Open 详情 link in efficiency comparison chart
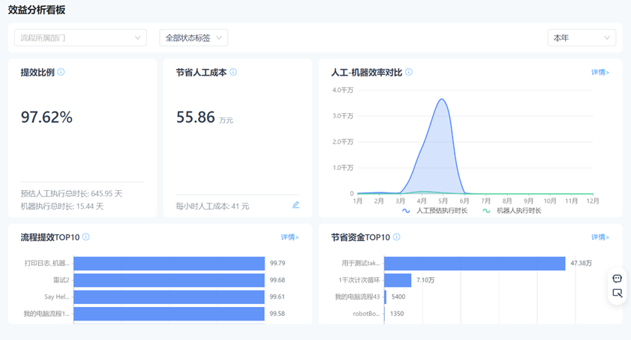Image resolution: width=631 pixels, height=340 pixels. tap(599, 73)
